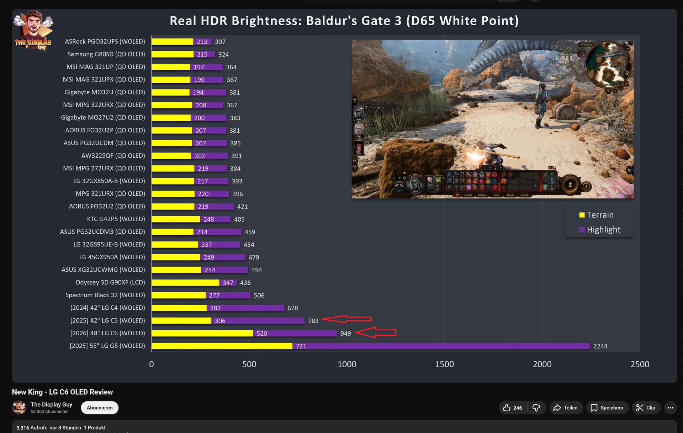Click the Baldur's Gate 3 gameplay screenshot
This screenshot has width=683, height=433.
click(493, 119)
